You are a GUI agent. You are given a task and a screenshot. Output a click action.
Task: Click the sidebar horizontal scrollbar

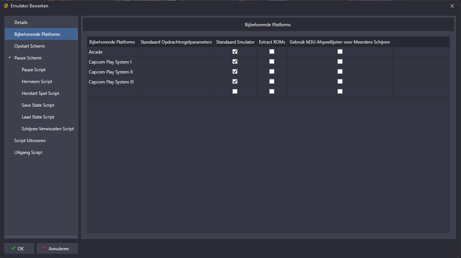tap(41, 237)
